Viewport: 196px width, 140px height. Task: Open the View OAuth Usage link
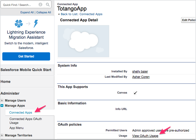(x=145, y=136)
